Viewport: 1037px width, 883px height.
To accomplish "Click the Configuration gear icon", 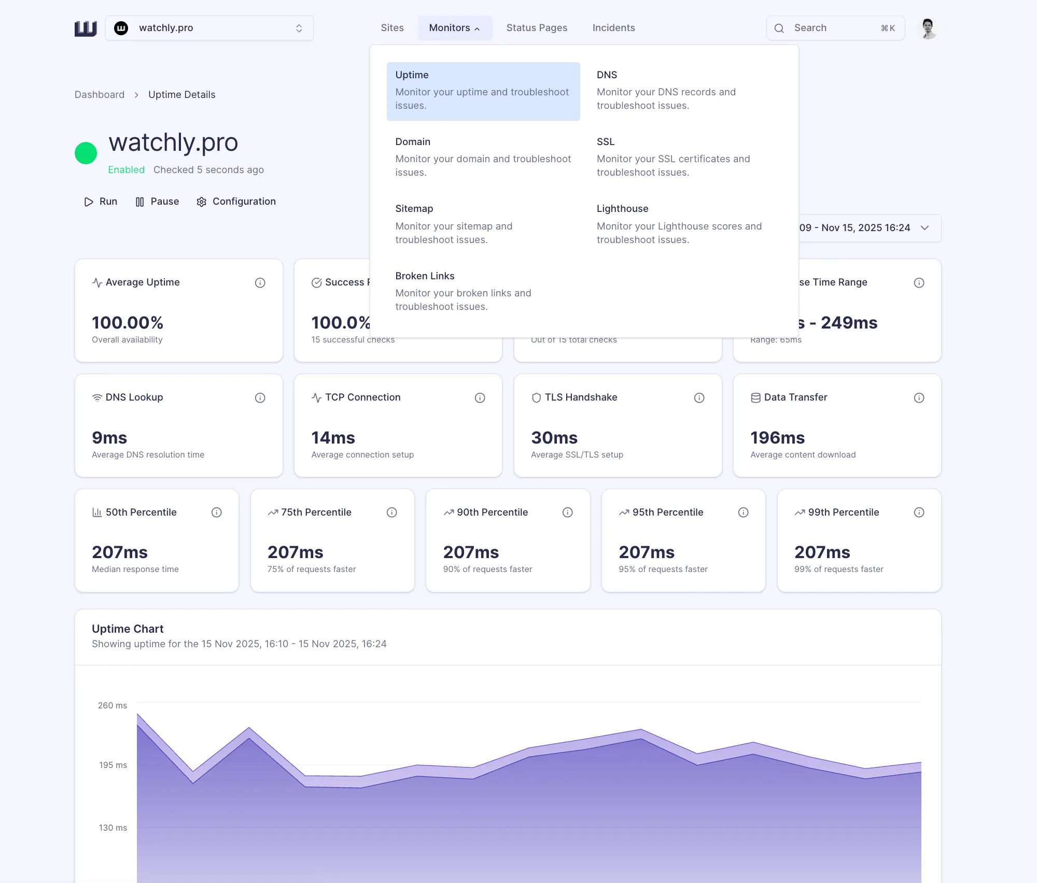I will pyautogui.click(x=202, y=202).
